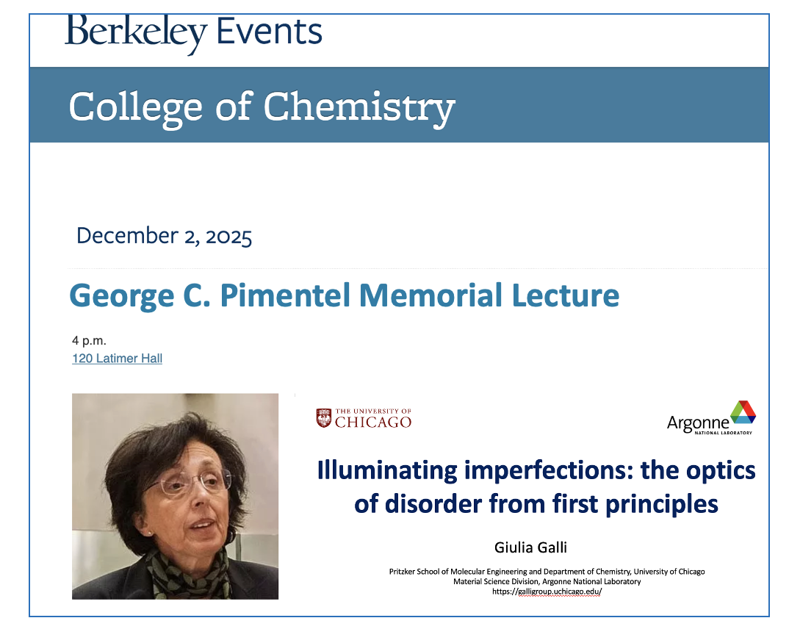
Task: Click the Illuminating imperfections talk title
Action: click(536, 470)
